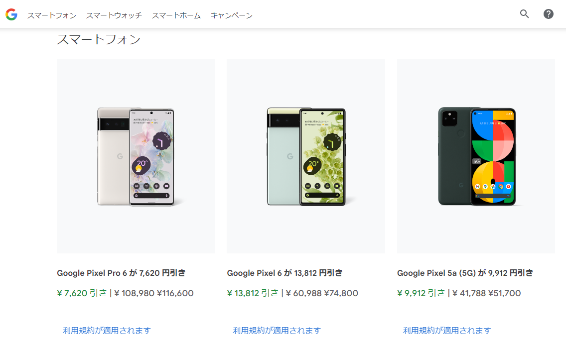The height and width of the screenshot is (347, 566).
Task: Open 利用規約 link under Pixel 6
Action: 277,331
